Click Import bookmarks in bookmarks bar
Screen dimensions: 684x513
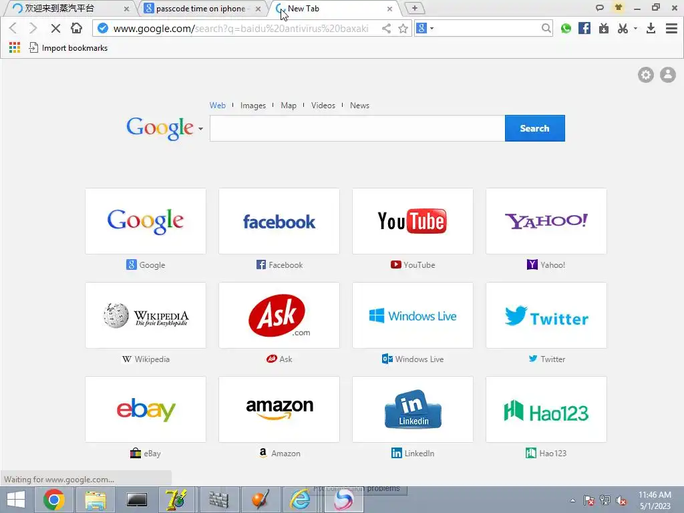(68, 47)
